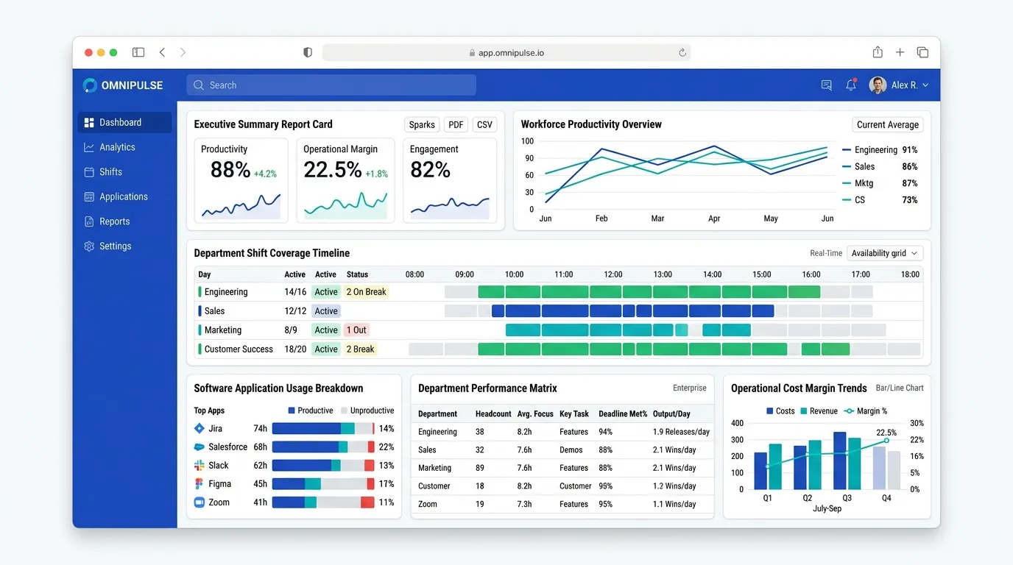Viewport: 1013px width, 565px height.
Task: Go forward with browser forward arrow
Action: click(x=183, y=52)
